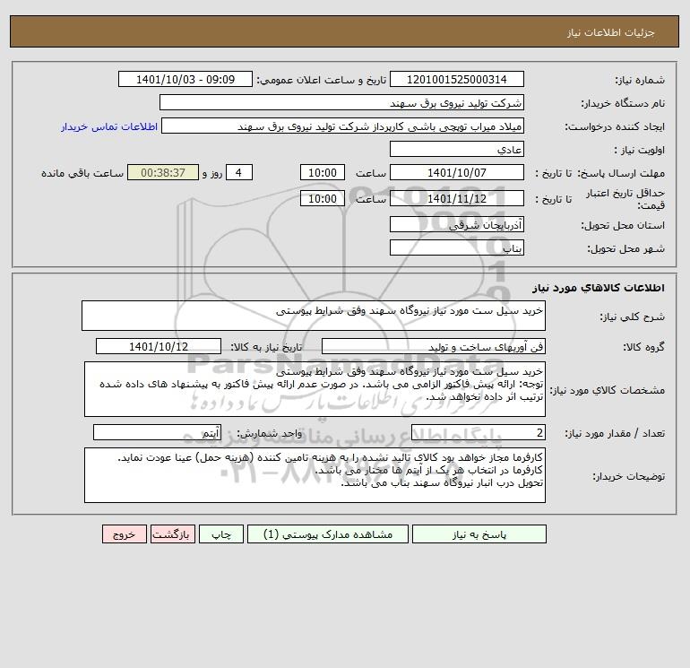Image resolution: width=690 pixels, height=668 pixels.
Task: Click the 'خروج' exit button
Action: pos(124,534)
